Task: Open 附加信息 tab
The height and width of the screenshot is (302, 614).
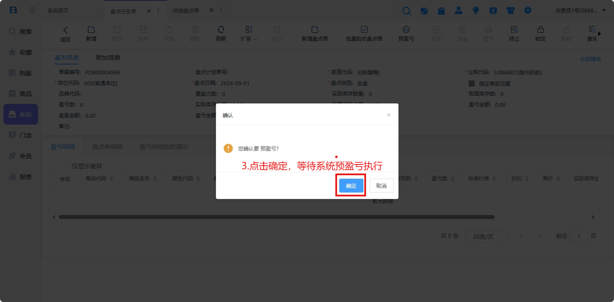Action: [x=108, y=58]
